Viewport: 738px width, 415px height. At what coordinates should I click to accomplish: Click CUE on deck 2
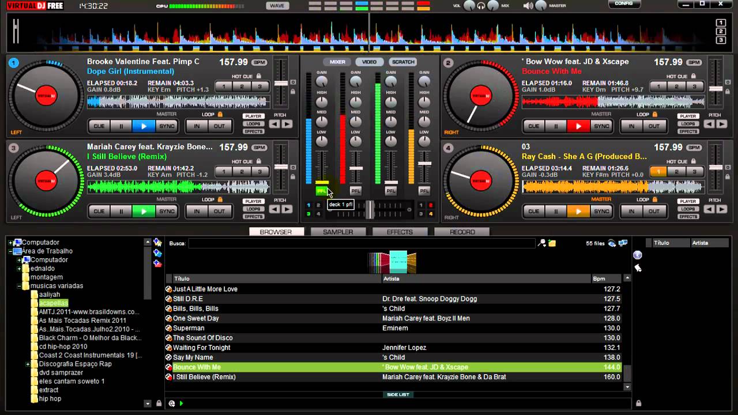[533, 126]
